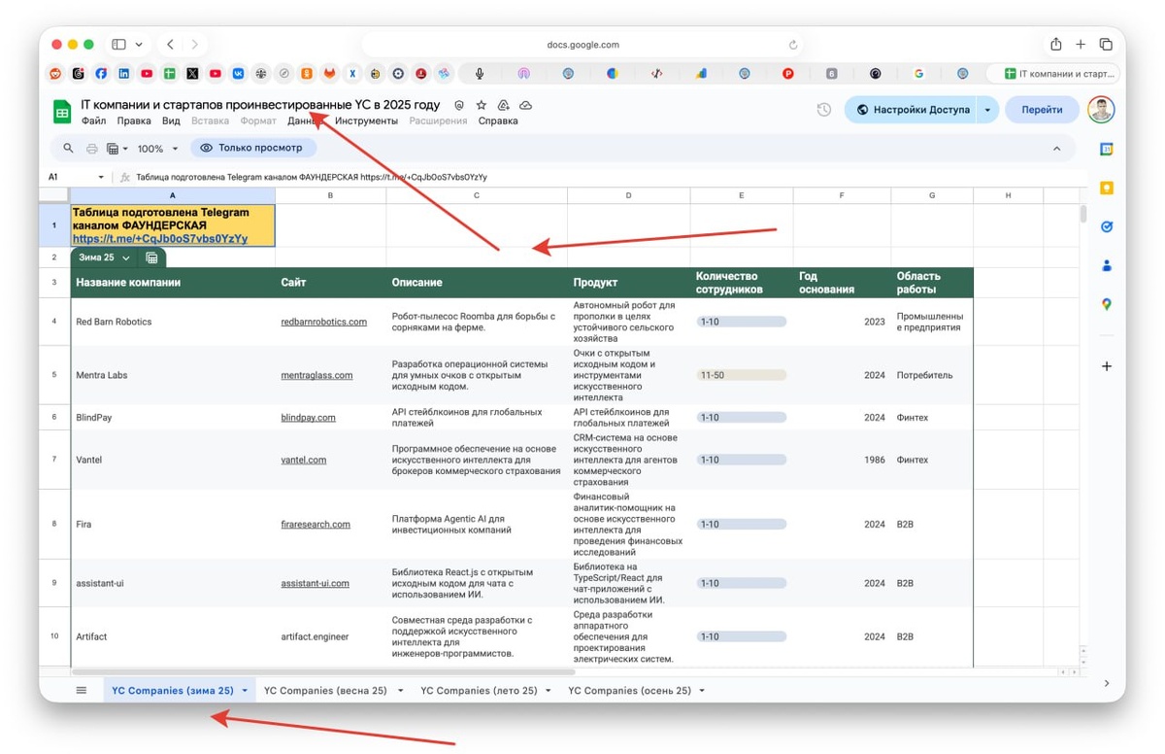Image resolution: width=1165 pixels, height=754 pixels.
Task: Open all sheets list icon
Action: (x=82, y=691)
